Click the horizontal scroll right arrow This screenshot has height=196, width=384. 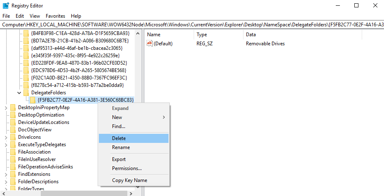(131, 194)
